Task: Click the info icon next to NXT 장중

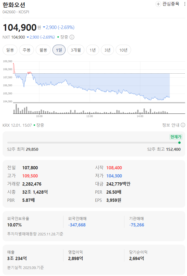Action: [72, 37]
